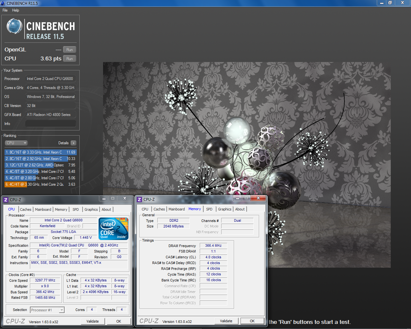Switch to Graphics tab in left CPU-Z
Image resolution: width=411 pixels, height=329 pixels.
tap(91, 209)
